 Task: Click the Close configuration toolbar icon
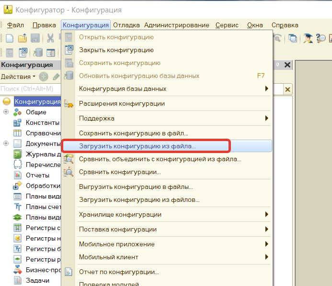point(23,53)
